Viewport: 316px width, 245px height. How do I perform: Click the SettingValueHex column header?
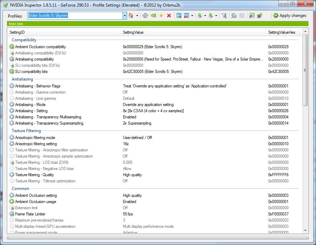(x=283, y=32)
